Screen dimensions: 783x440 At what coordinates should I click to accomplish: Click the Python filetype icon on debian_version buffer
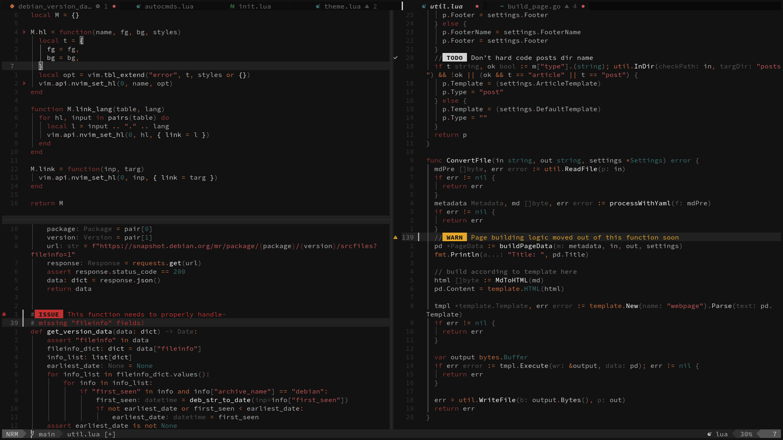coord(12,6)
